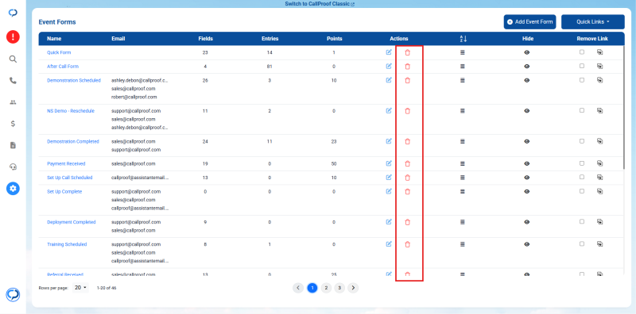Edit the Demonstration Scheduled form
The image size is (636, 314).
click(389, 80)
